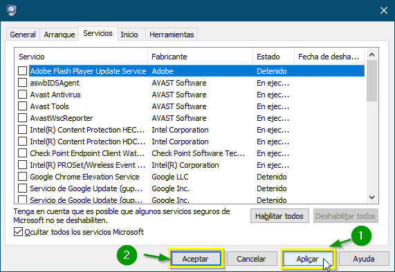
Task: Click the scrollbar down arrow
Action: (x=371, y=197)
